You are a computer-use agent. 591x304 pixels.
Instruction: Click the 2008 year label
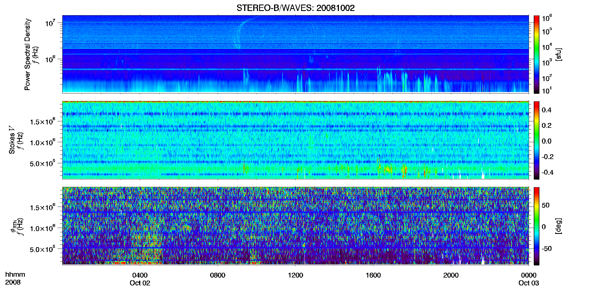tap(13, 282)
